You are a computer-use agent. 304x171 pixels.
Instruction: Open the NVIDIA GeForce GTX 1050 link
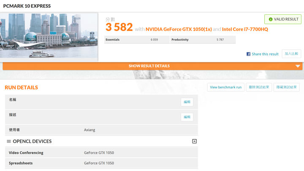[x=178, y=29]
